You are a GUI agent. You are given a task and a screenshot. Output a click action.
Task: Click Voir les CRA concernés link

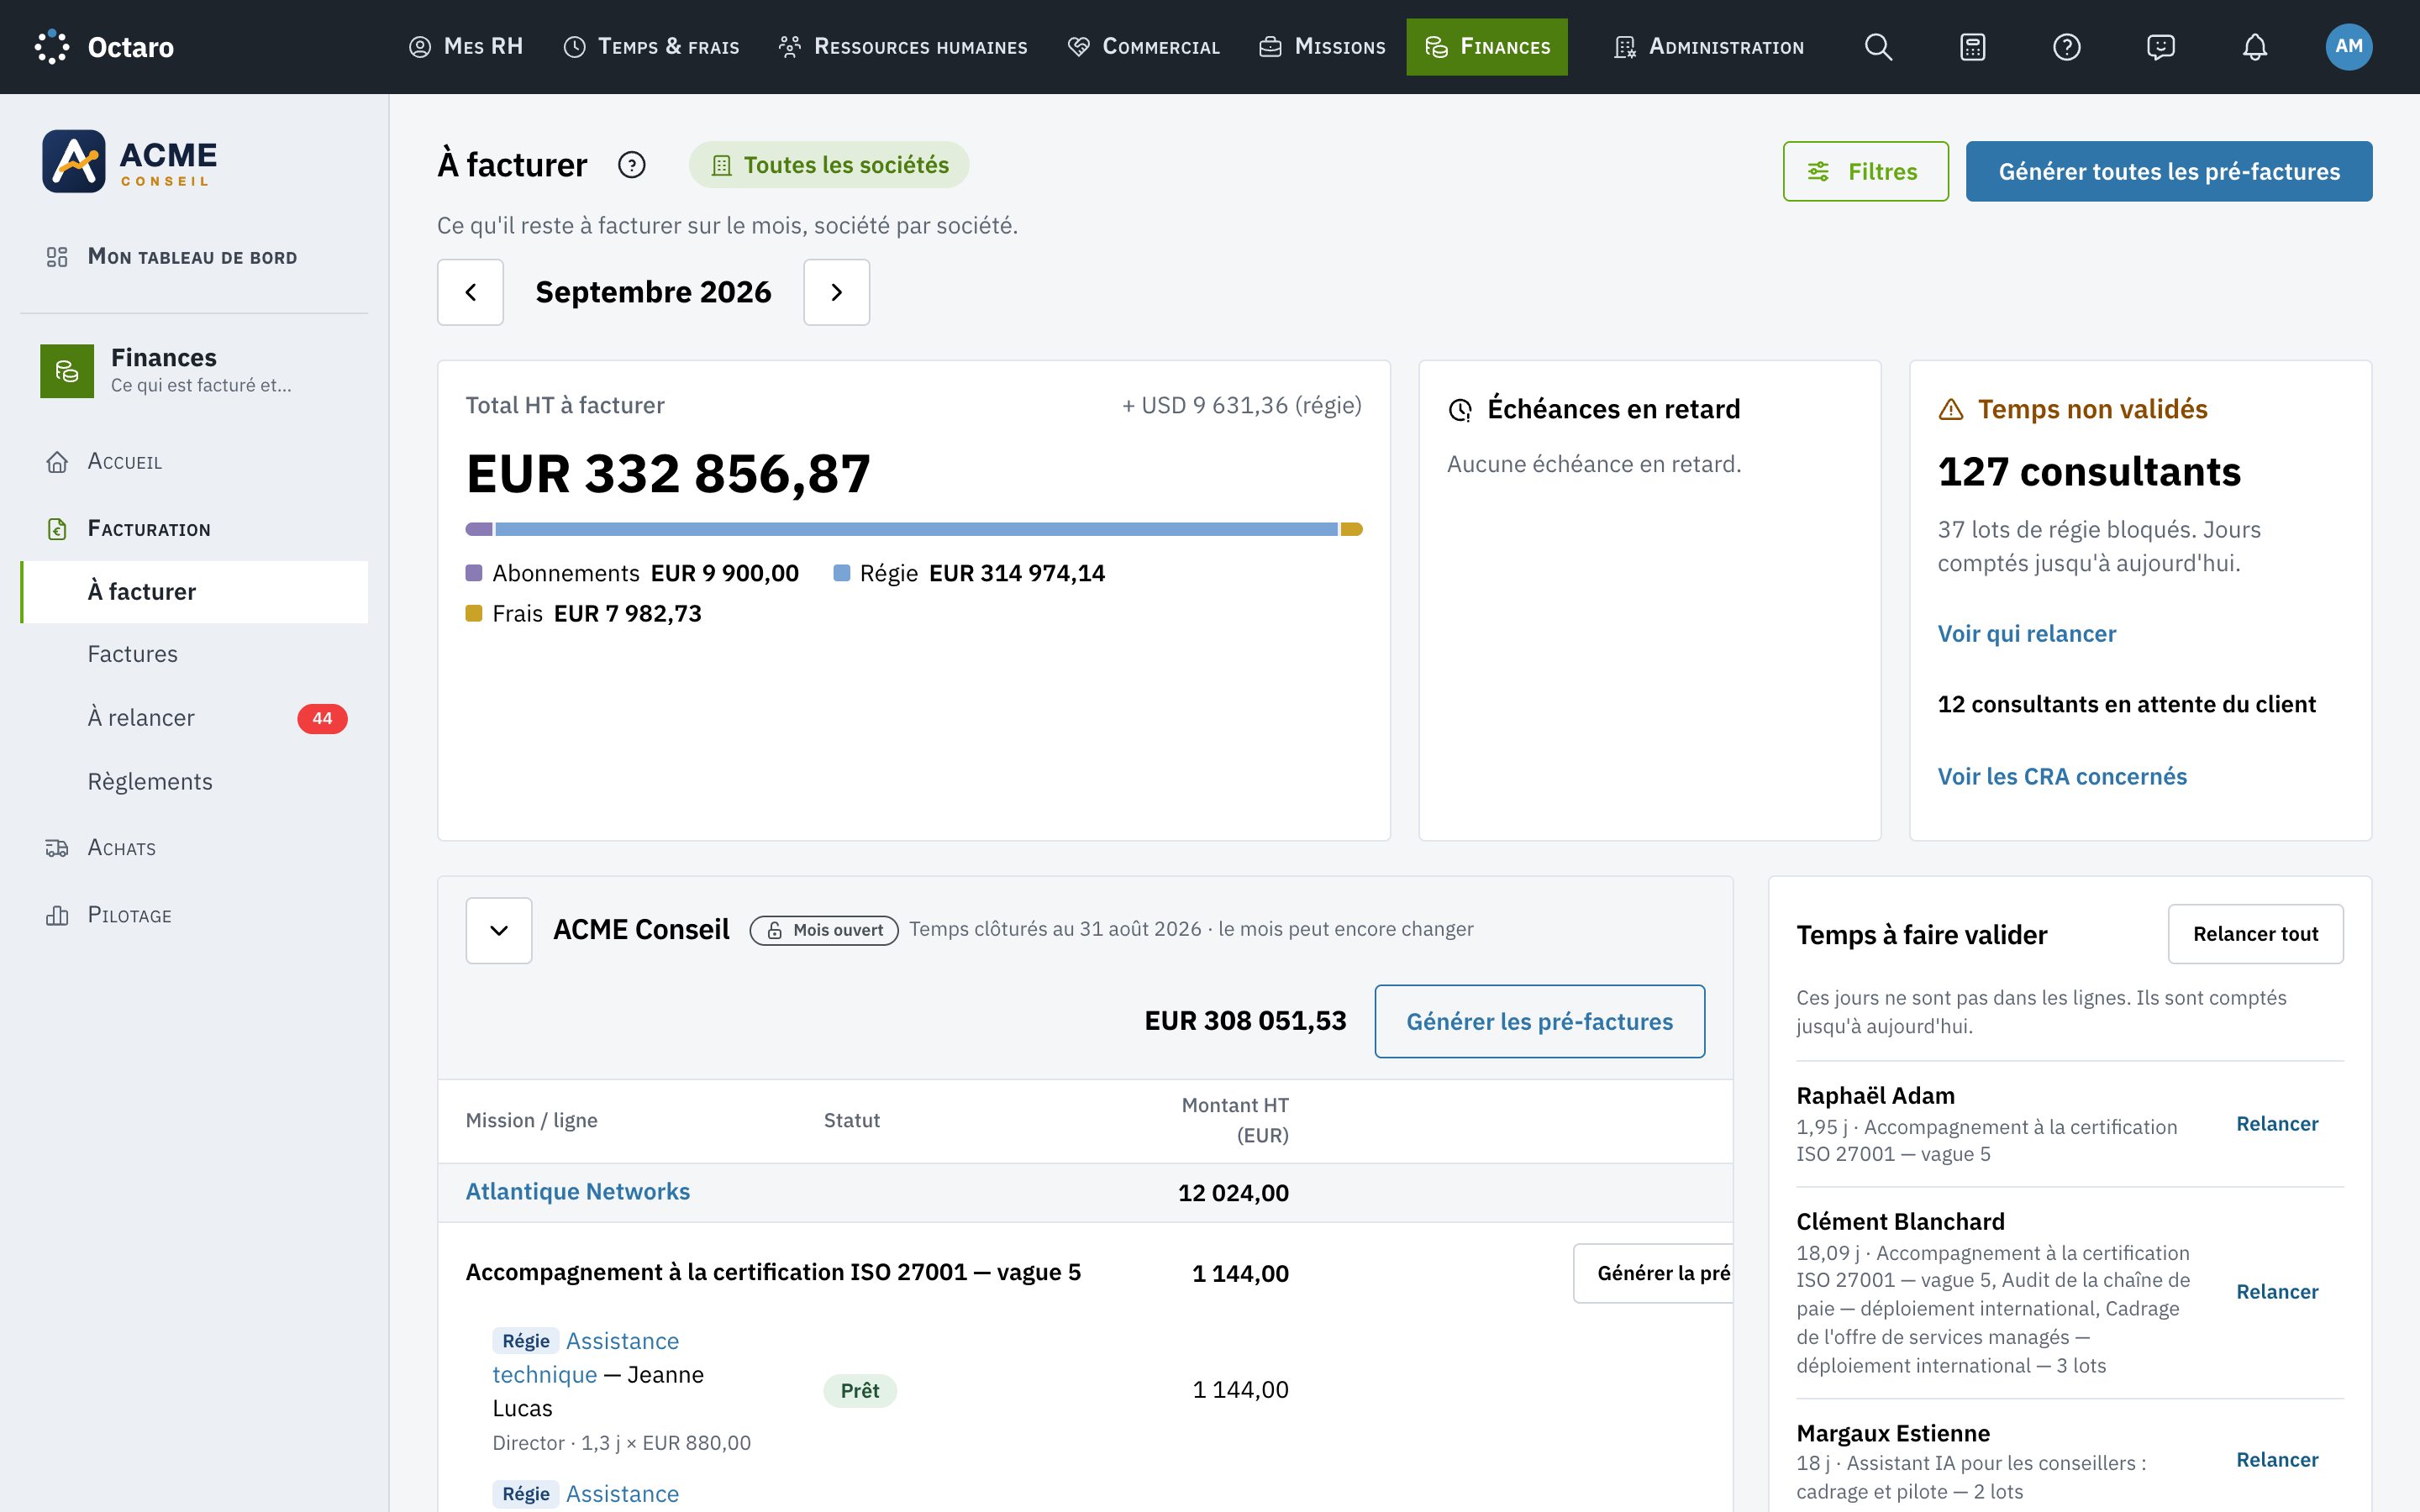tap(2062, 777)
